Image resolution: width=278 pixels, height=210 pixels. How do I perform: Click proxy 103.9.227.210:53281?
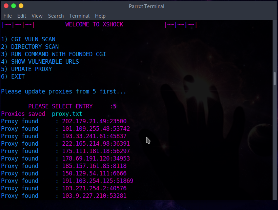point(94,196)
